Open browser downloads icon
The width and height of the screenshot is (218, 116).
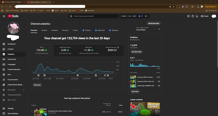coord(198,7)
